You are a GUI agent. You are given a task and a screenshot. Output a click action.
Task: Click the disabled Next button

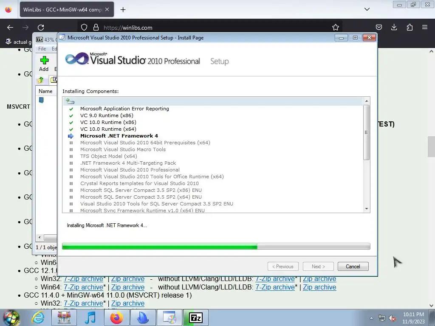click(318, 267)
